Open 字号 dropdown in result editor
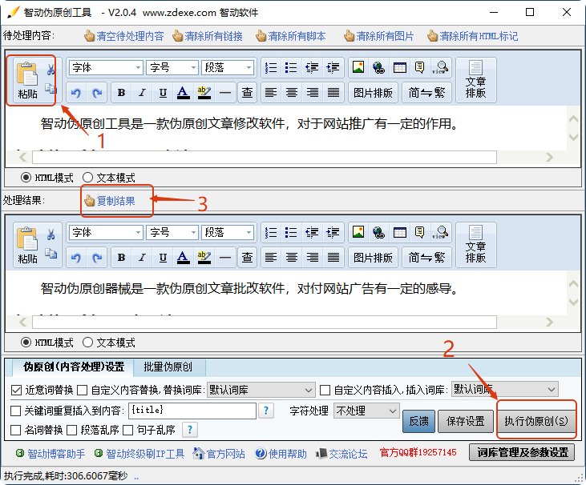The height and width of the screenshot is (485, 586). click(x=172, y=232)
